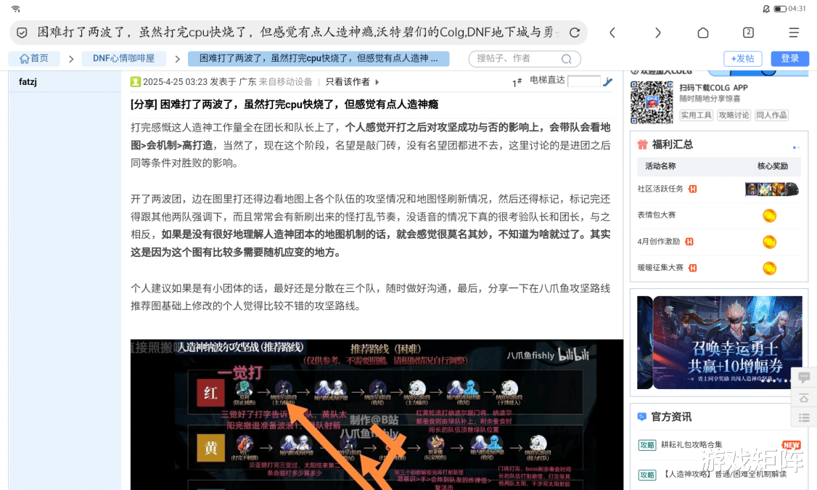817x490 pixels.
Task: Open author fatzj profile
Action: coord(28,82)
